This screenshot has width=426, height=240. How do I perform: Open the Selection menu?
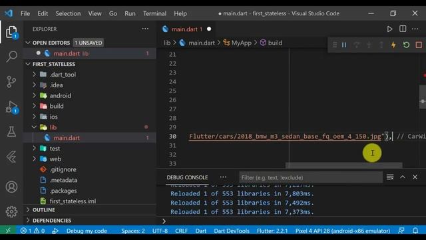point(68,13)
